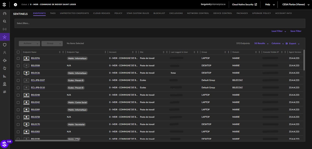Click the device icon for BSL0508
312x149 pixels.
(27, 65)
